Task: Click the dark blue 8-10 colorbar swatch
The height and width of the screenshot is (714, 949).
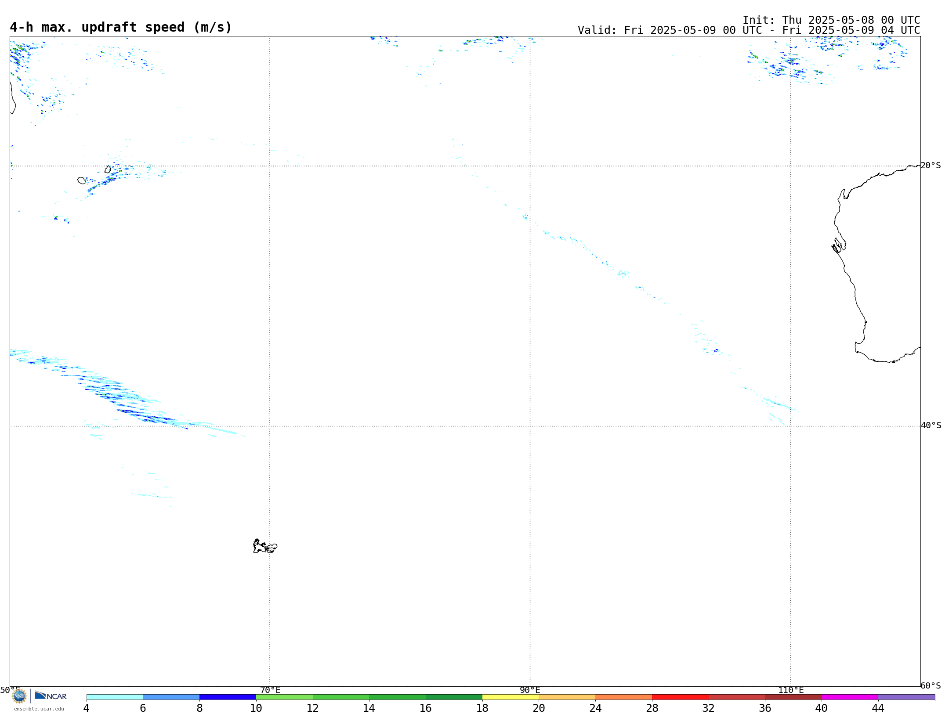Action: [228, 697]
